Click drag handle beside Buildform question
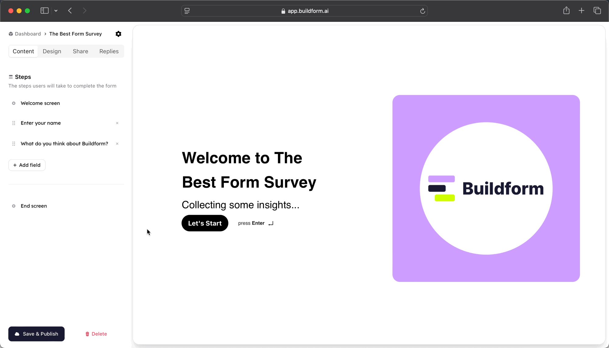 pyautogui.click(x=14, y=144)
